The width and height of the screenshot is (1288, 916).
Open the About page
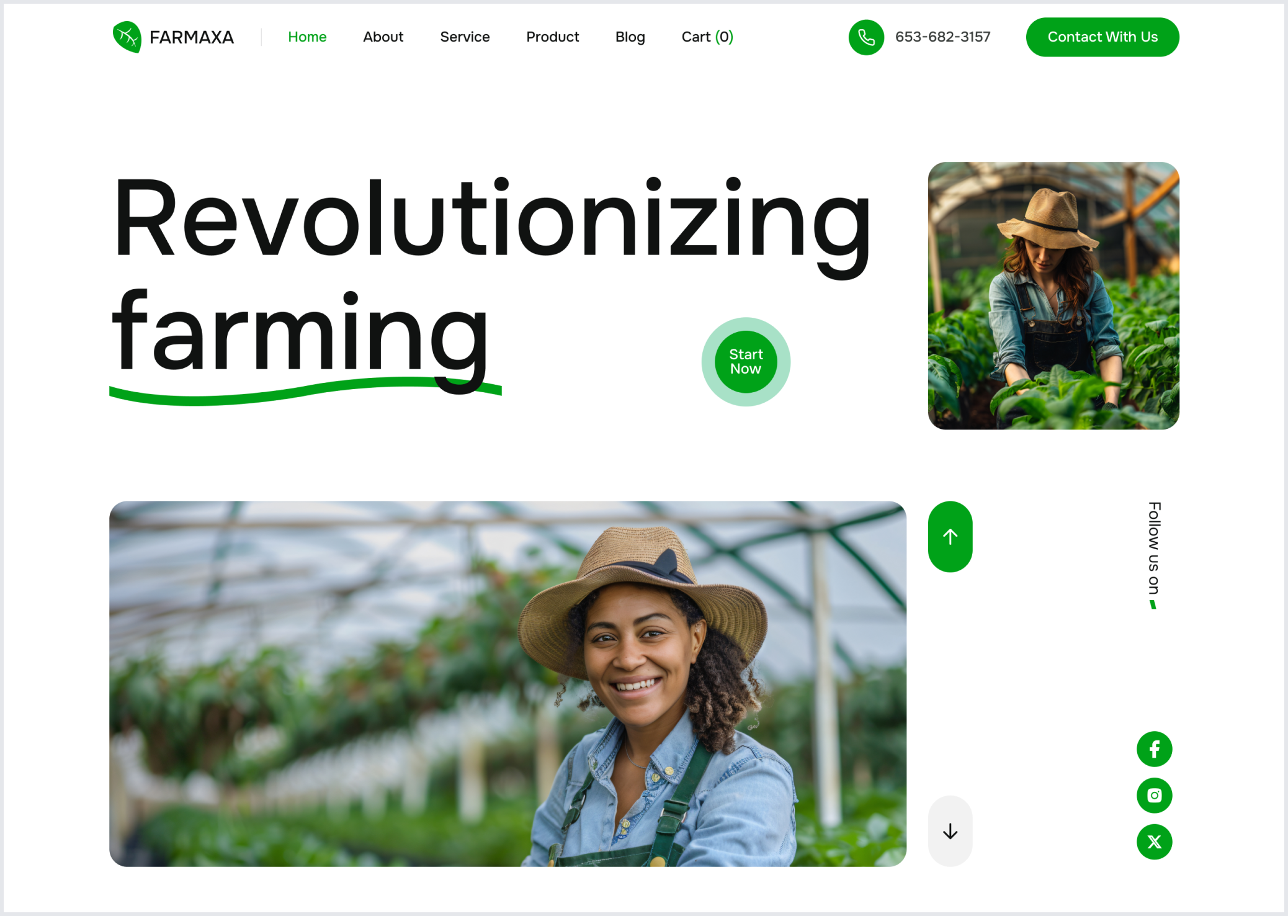pyautogui.click(x=383, y=37)
